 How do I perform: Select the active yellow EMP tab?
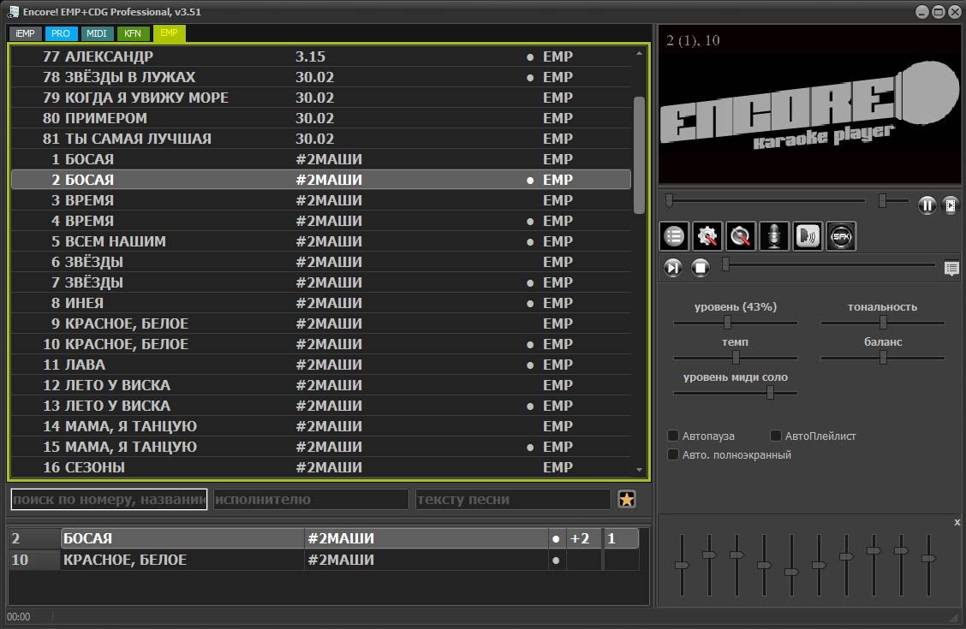pos(169,33)
